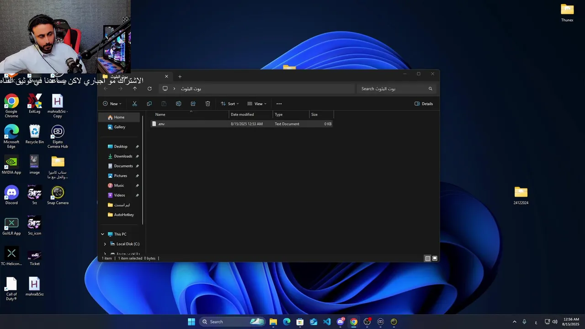Show hidden system tray icons chevron
The height and width of the screenshot is (329, 585).
click(x=514, y=322)
